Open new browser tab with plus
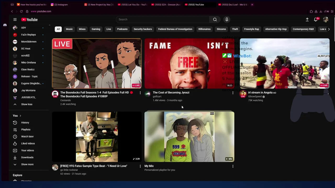This screenshot has height=188, width=335. click(x=252, y=4)
